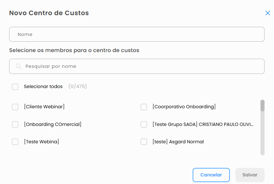The height and width of the screenshot is (184, 274).
Task: Focus the Nome input field
Action: click(x=137, y=34)
